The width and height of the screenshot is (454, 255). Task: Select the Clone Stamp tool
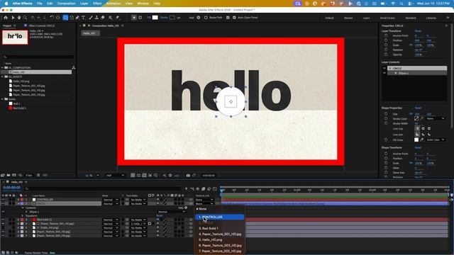pyautogui.click(x=96, y=18)
